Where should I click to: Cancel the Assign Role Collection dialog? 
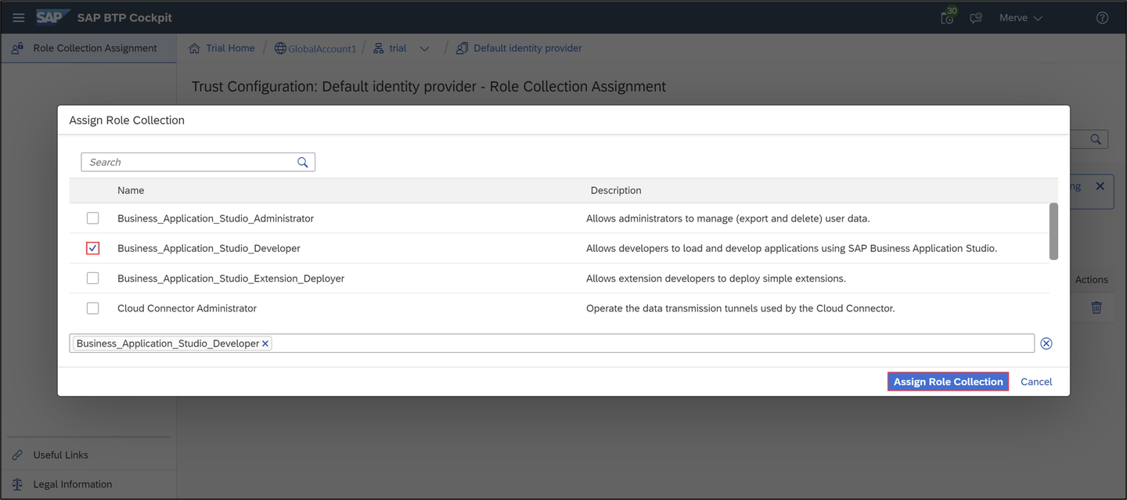[x=1036, y=382]
